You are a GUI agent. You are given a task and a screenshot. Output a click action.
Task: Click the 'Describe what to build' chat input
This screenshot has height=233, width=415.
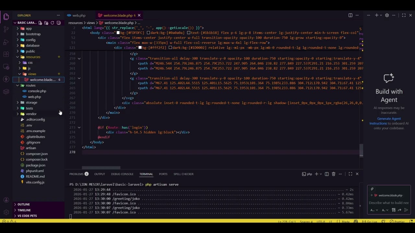tap(389, 203)
